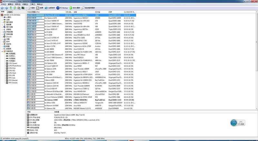Image resolution: width=258 pixels, height=141 pixels.
Task: Select the bold 4x Celeron J1900 row
Action: (82, 100)
